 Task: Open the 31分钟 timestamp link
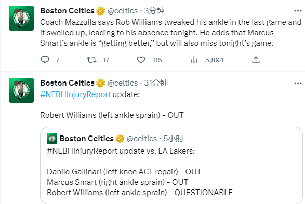click(x=156, y=83)
